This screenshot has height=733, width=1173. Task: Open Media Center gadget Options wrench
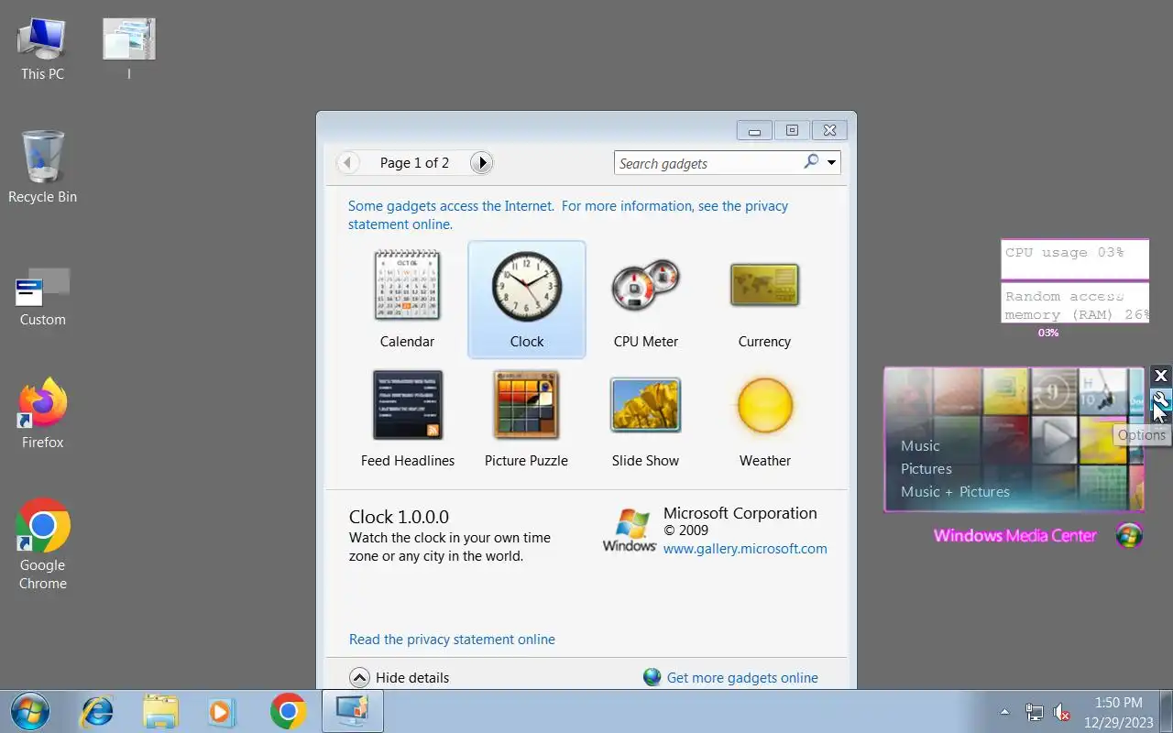(1161, 399)
